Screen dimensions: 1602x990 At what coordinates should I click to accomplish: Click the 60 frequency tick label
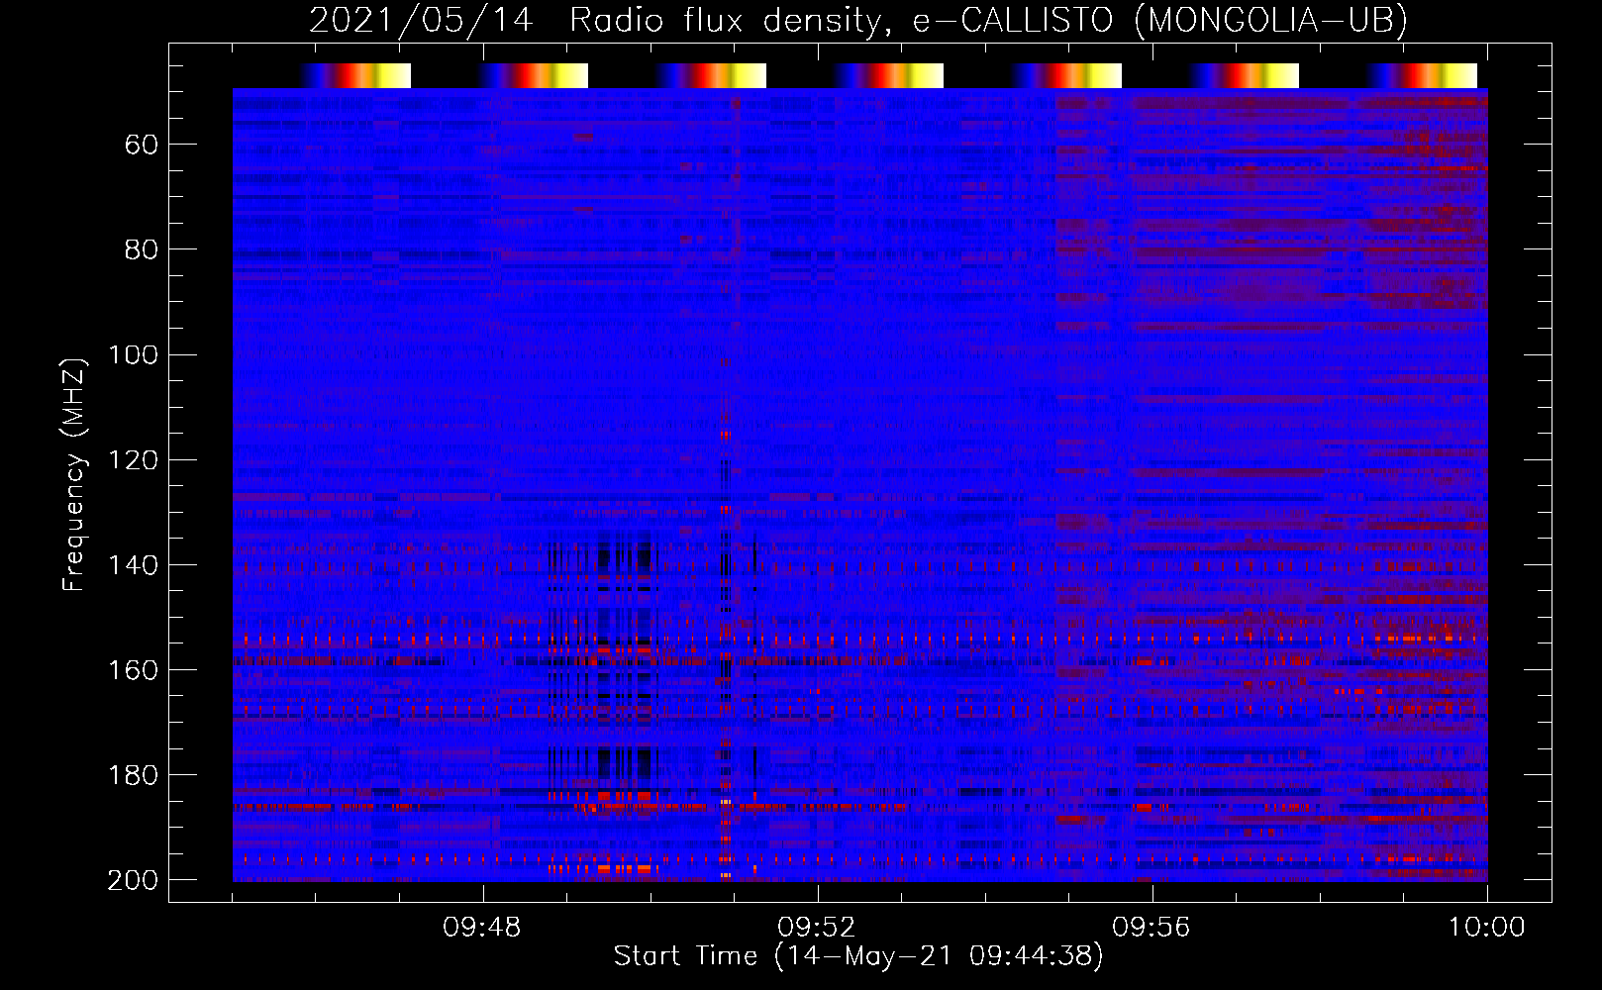[x=142, y=145]
